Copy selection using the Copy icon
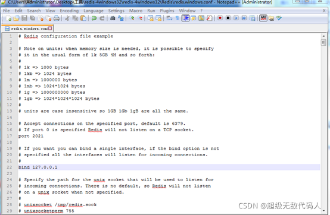The width and height of the screenshot is (330, 215). (x=75, y=18)
